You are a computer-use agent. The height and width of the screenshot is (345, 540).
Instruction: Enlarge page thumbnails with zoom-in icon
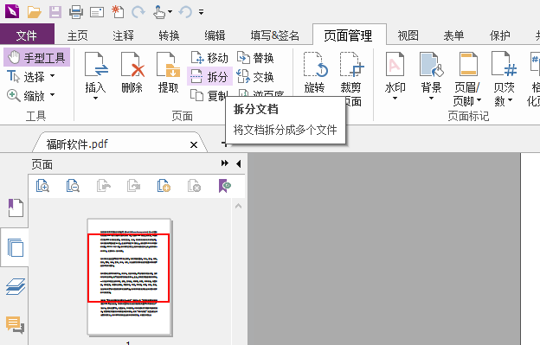42,186
